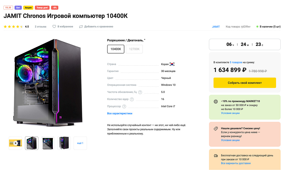Select the 12700K configuration option

pyautogui.click(x=134, y=49)
